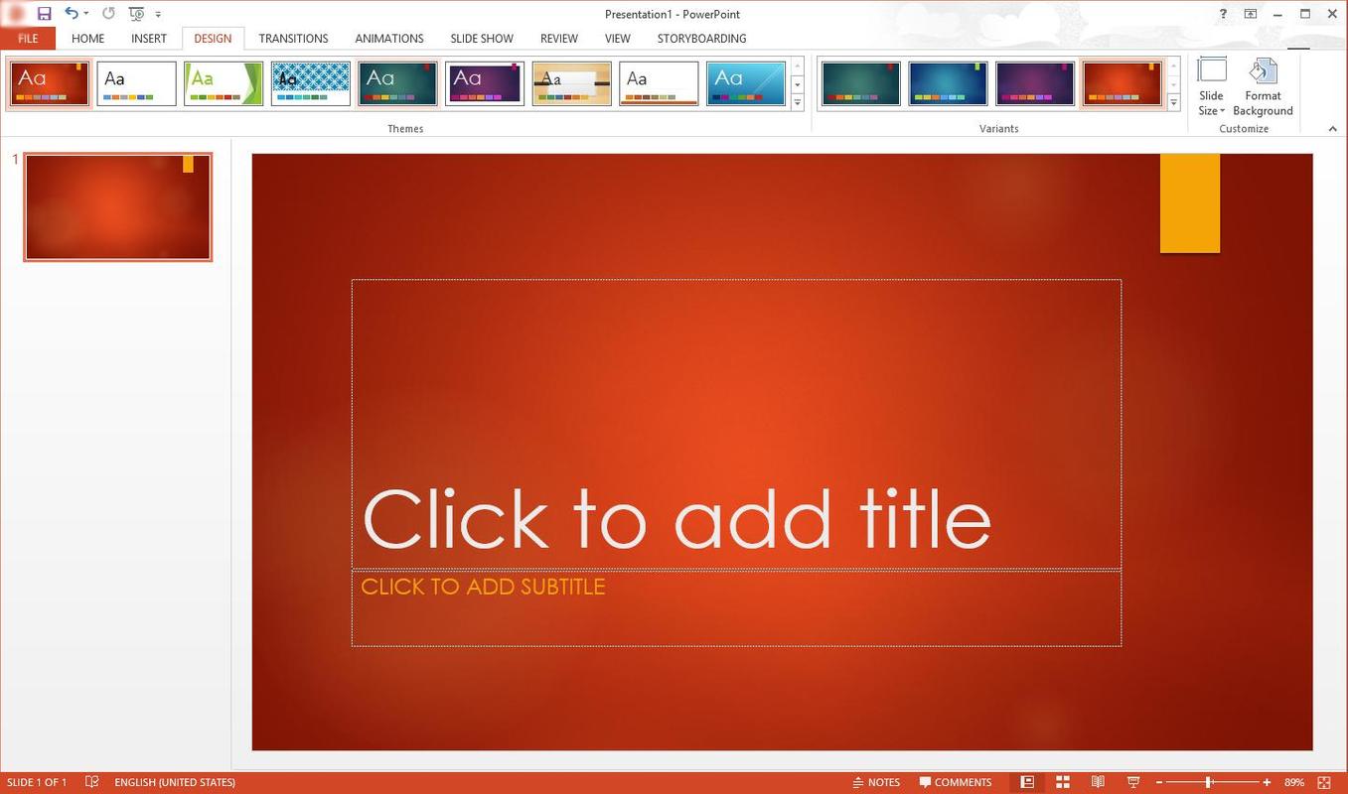Apply the white Retrospect theme with orange line
The width and height of the screenshot is (1348, 794).
[x=659, y=83]
